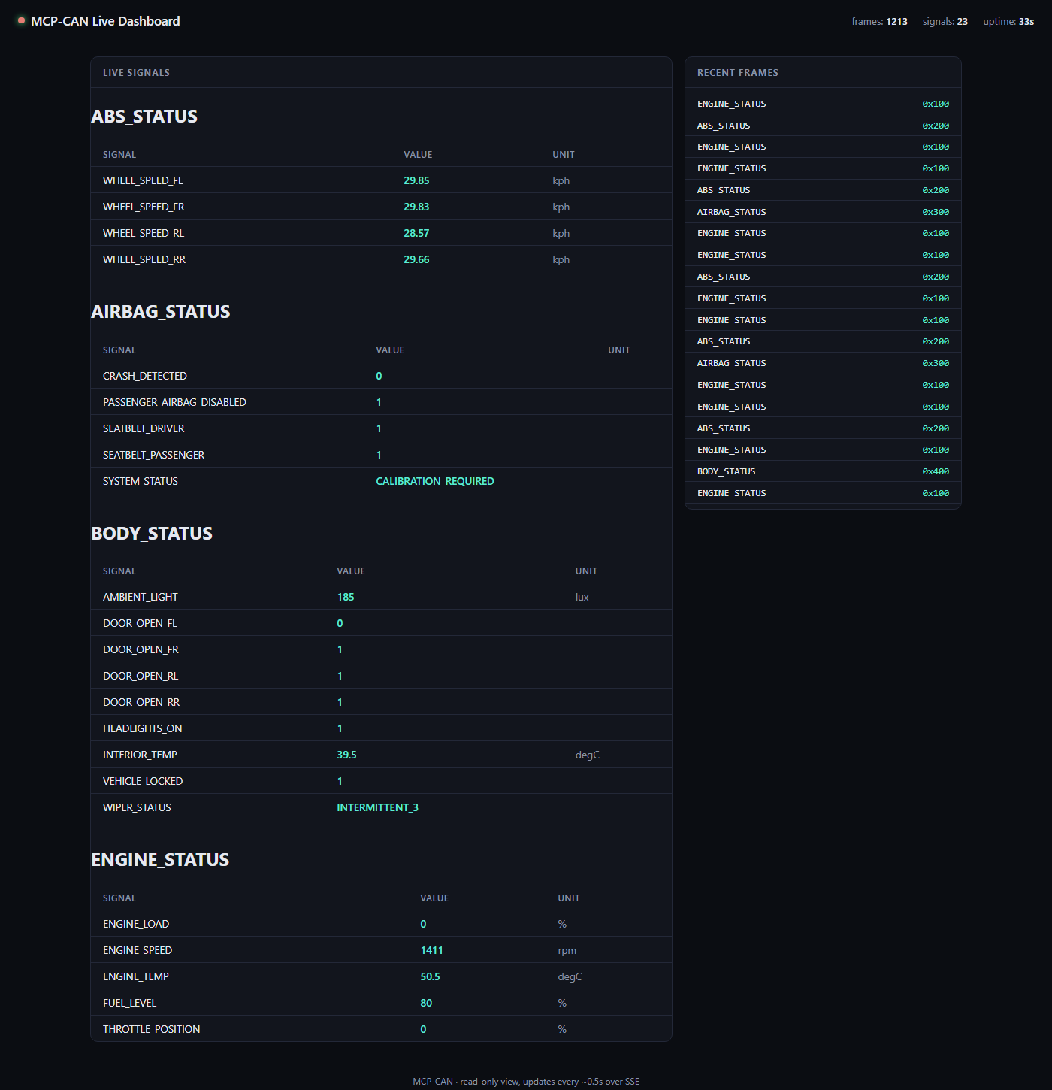Click the uptime 33s indicator
This screenshot has height=1090, width=1052.
coord(1008,22)
